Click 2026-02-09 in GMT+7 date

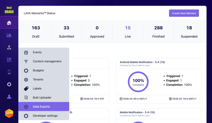pos(135,99)
